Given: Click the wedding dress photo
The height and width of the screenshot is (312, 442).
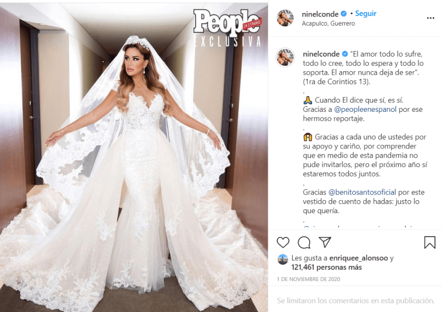Looking at the screenshot, I should point(134,157).
